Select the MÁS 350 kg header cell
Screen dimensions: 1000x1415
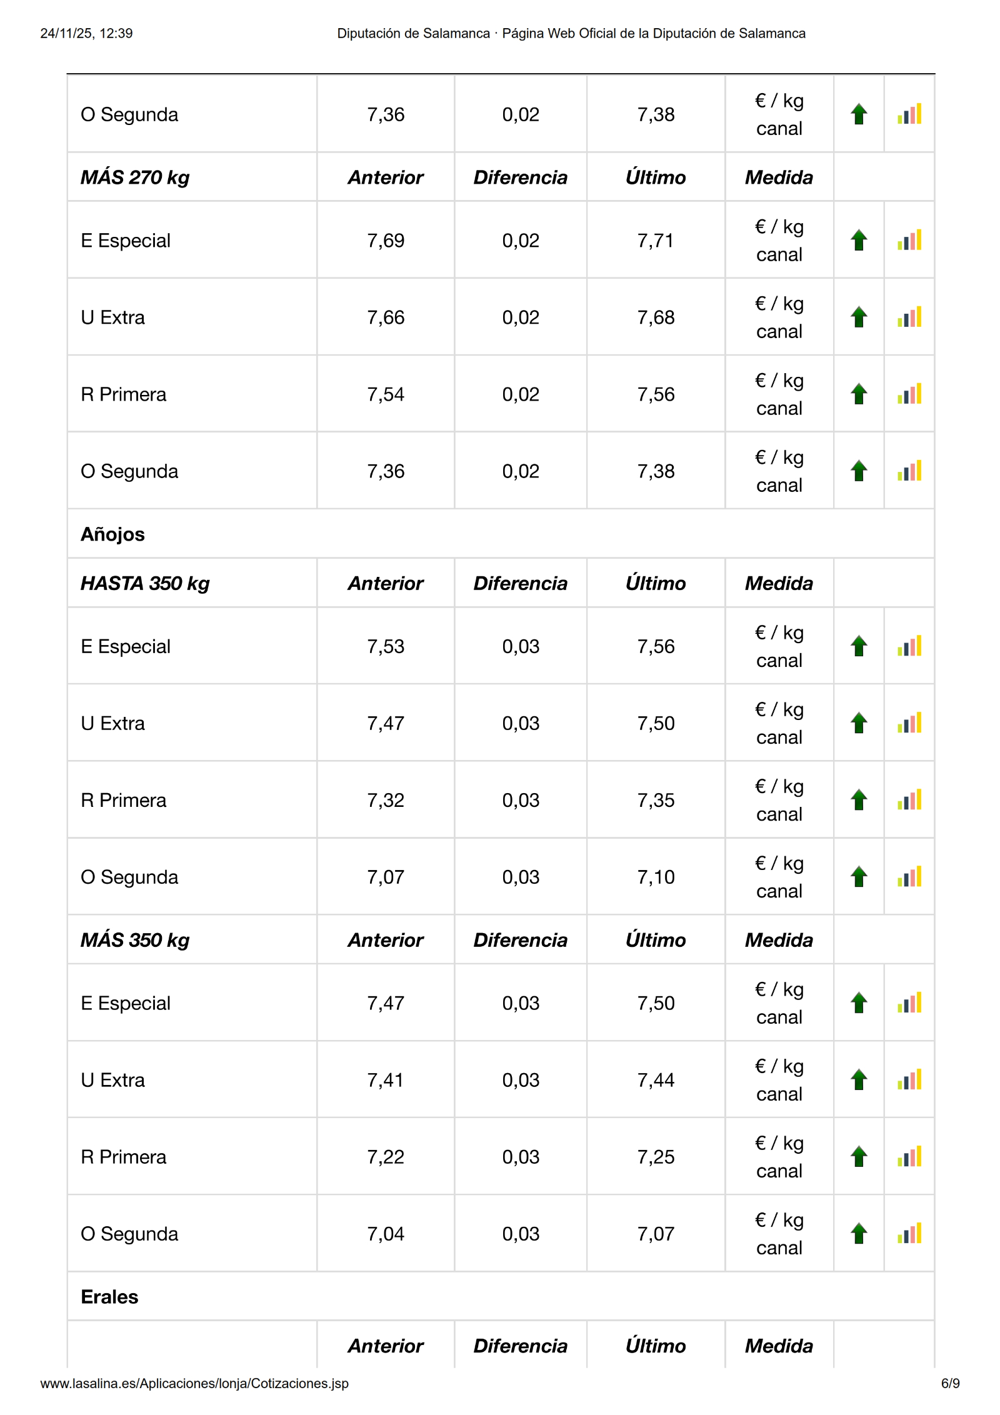[135, 940]
